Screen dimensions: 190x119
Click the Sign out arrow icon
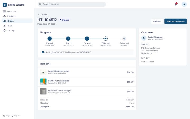point(13,116)
